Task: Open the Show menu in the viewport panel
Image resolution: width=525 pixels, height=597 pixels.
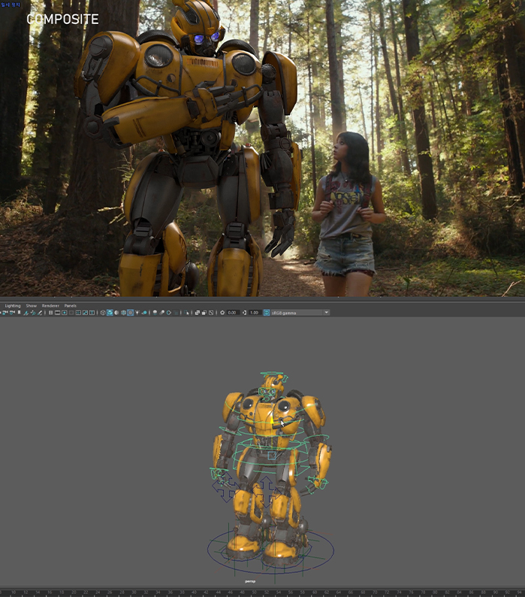Action: click(x=32, y=306)
